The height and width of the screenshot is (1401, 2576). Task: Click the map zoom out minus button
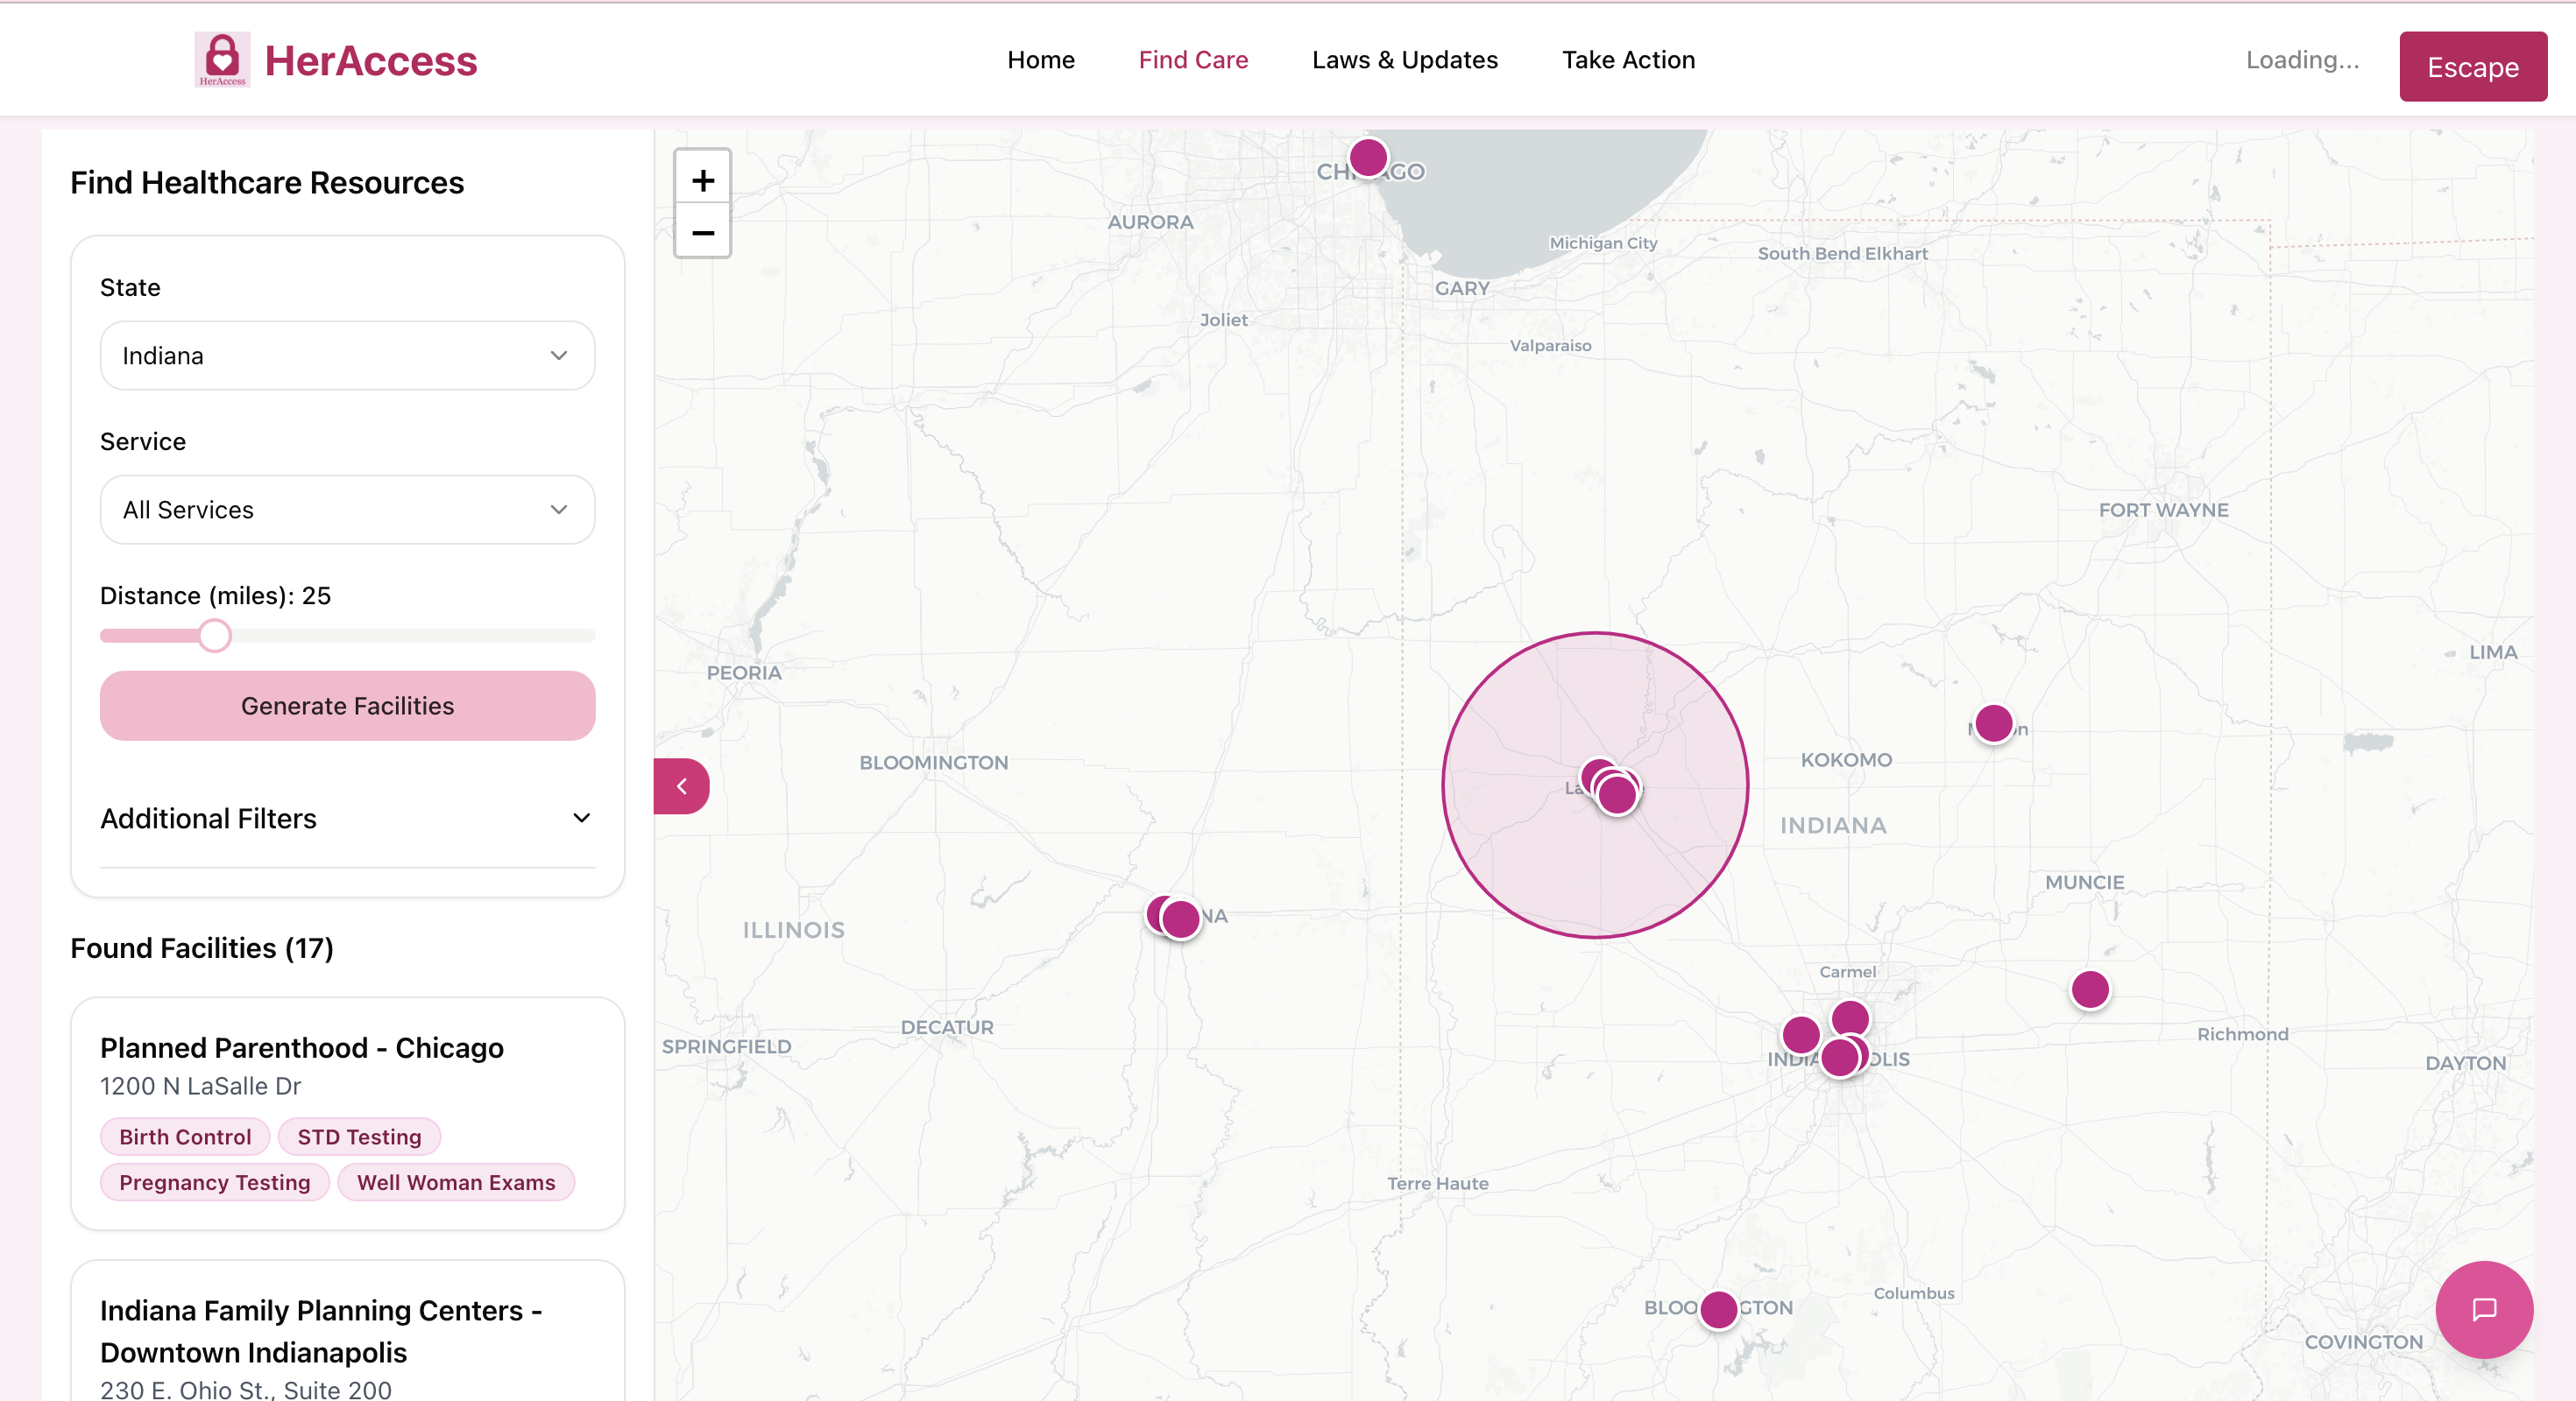coord(702,233)
